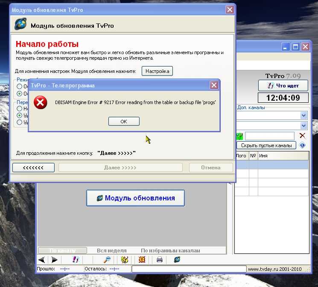The image size is (318, 287).
Task: Click the orange stamp-like toolbar icon
Action: 142,260
